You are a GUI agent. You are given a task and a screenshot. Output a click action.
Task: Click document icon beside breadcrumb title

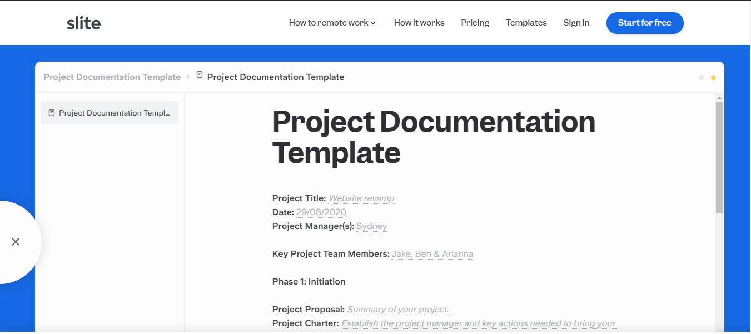pos(200,75)
